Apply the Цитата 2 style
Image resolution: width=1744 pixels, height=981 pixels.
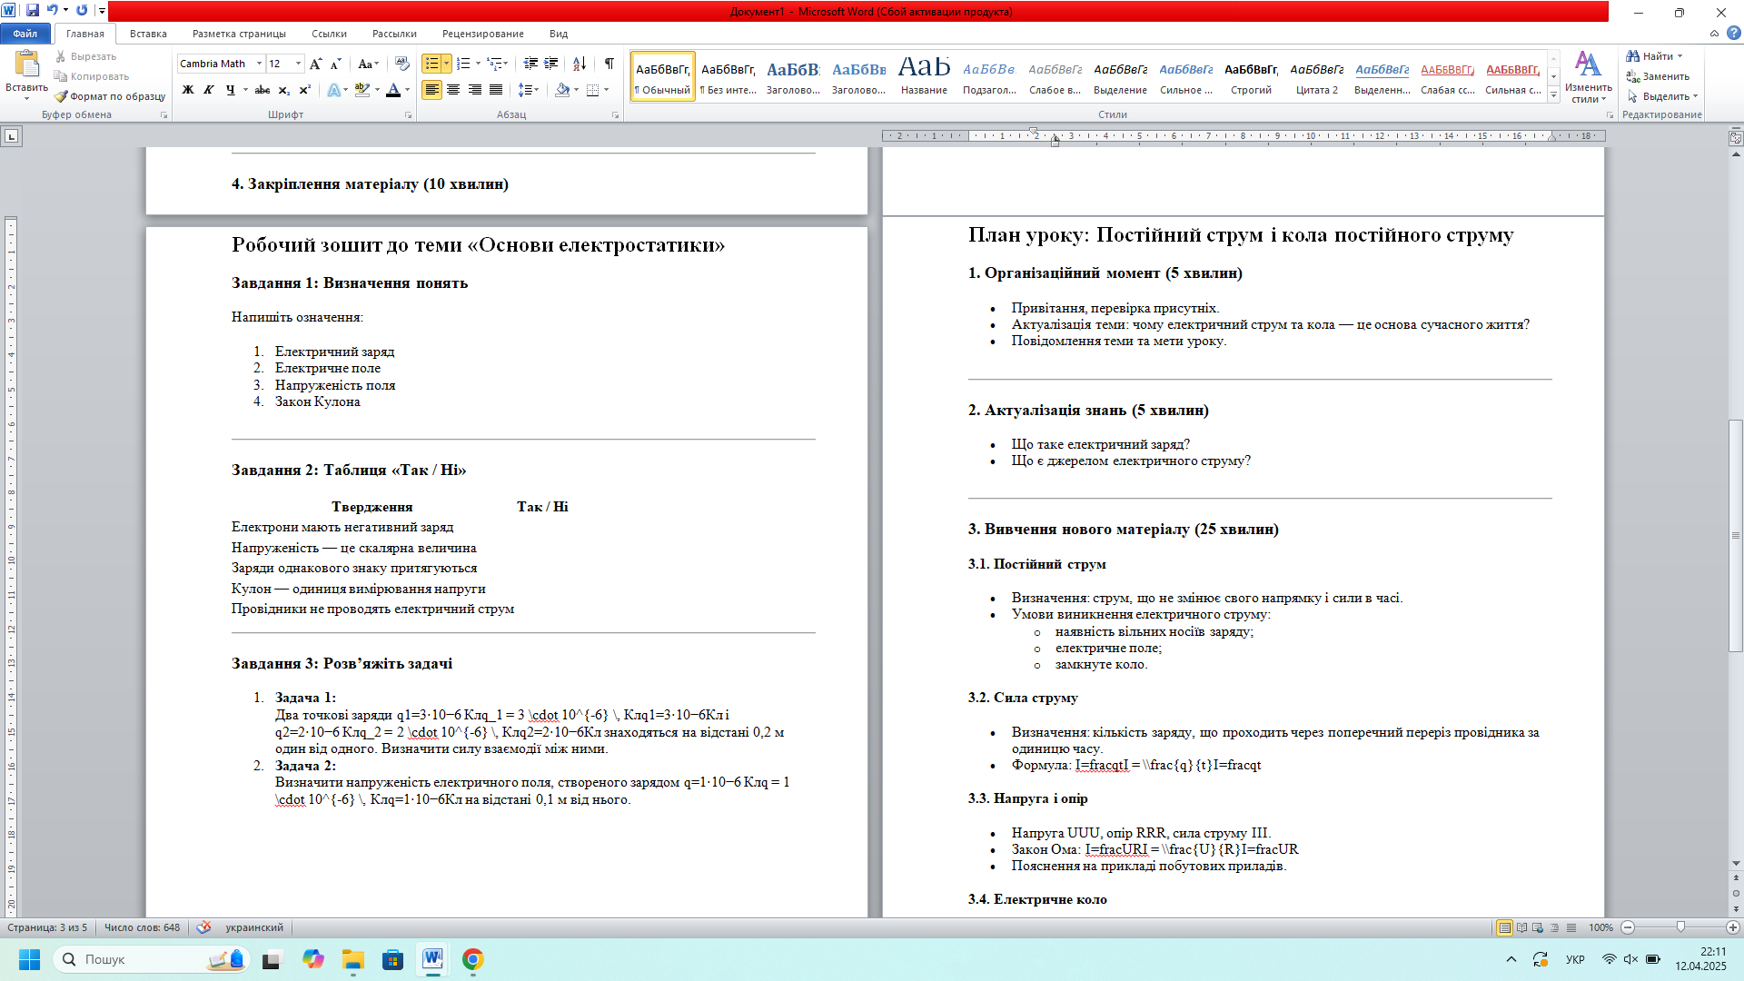coord(1316,76)
